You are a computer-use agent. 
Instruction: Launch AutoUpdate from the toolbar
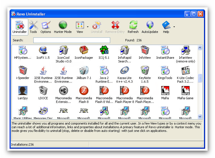pyautogui.click(x=150, y=27)
